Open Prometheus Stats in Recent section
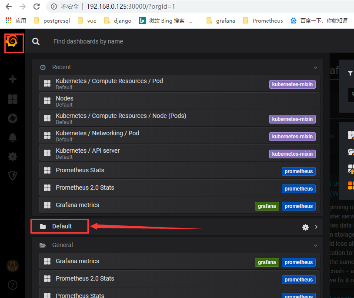The image size is (354, 298). (180, 170)
